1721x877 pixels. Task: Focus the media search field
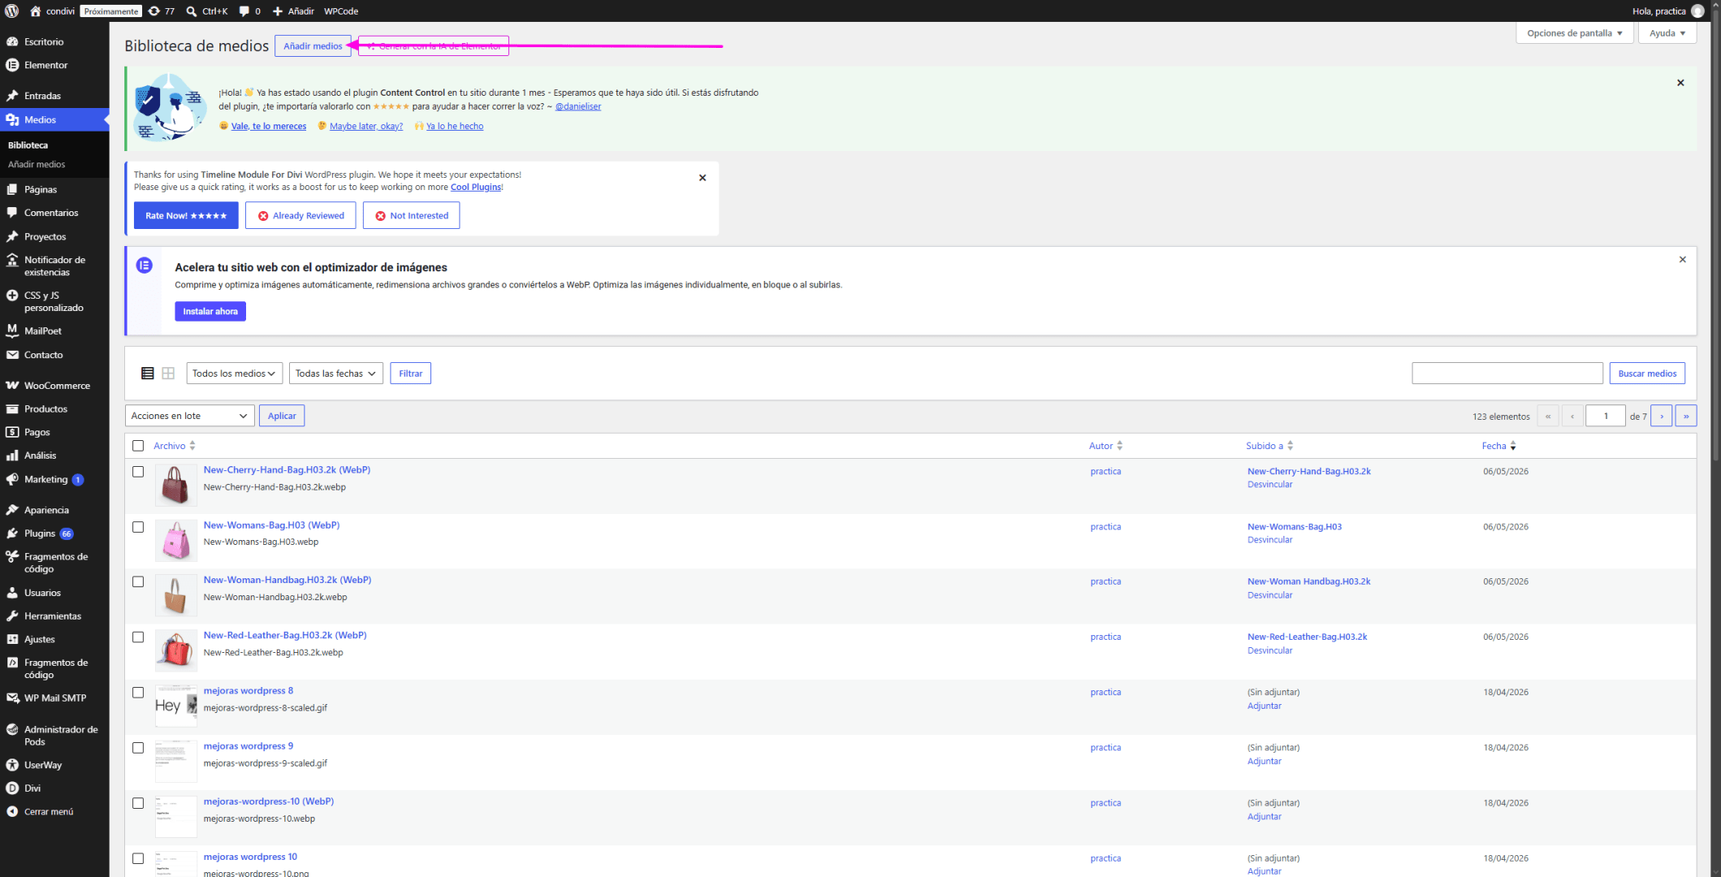[1507, 374]
